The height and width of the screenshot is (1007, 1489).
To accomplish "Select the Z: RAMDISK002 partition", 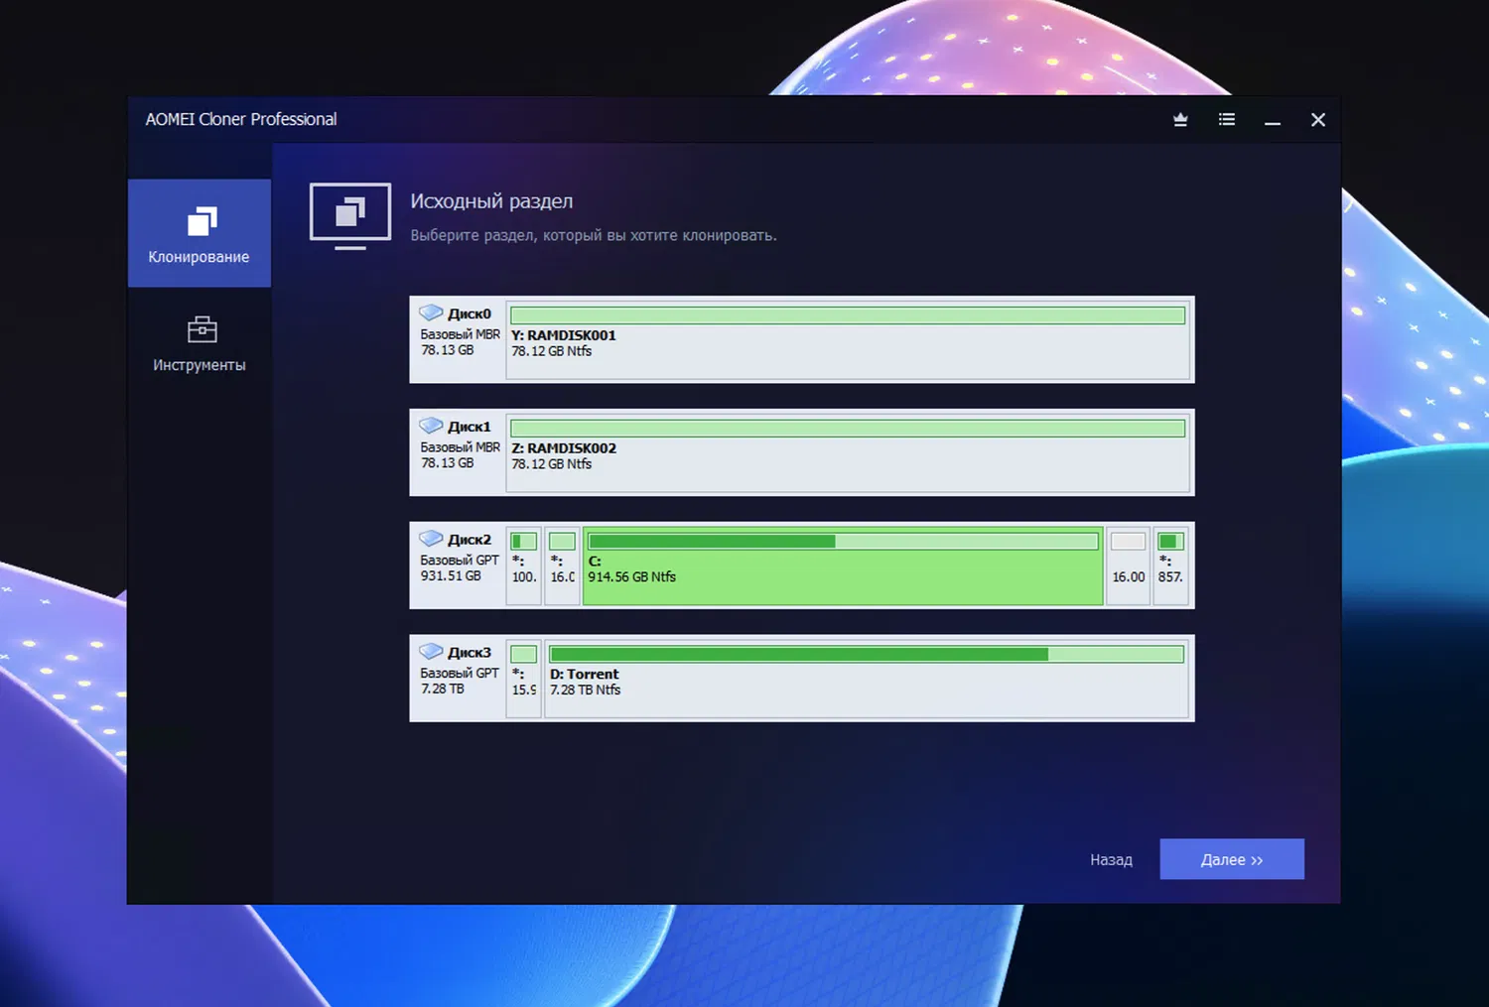I will click(848, 453).
